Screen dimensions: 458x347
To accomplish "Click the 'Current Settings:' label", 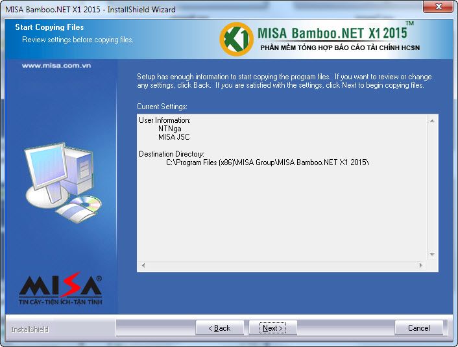I will click(x=162, y=107).
